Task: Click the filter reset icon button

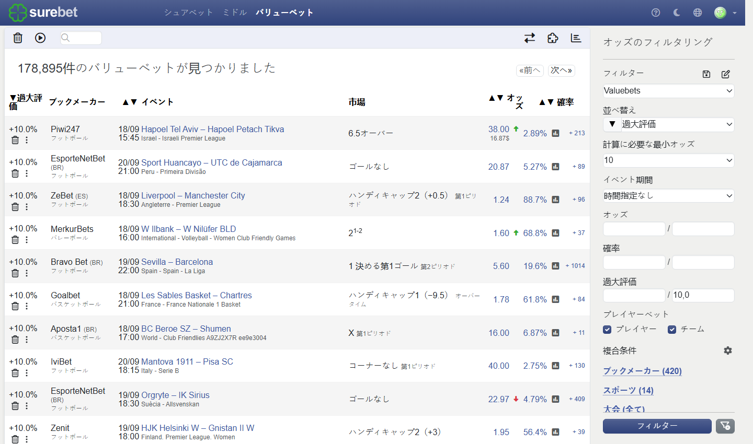Action: (x=725, y=426)
